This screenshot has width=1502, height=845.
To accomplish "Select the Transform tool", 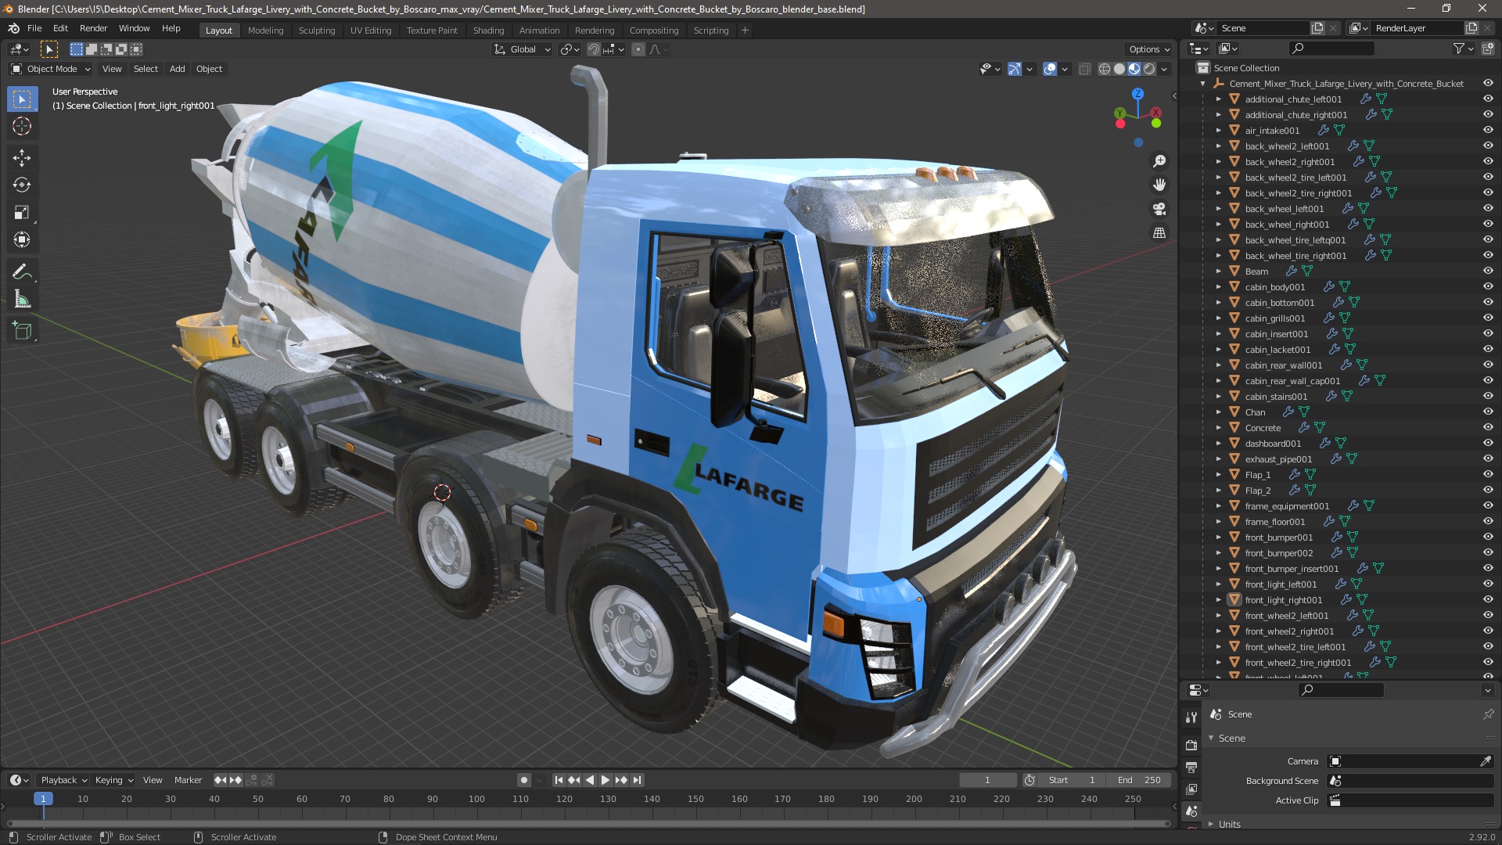I will coord(22,240).
